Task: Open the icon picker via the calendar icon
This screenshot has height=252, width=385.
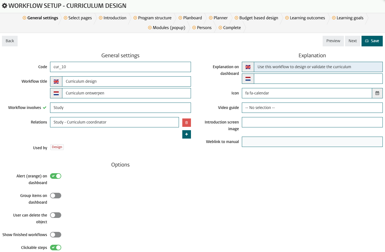Action: 377,93
